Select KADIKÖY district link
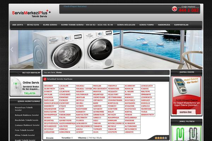Image resolution: width=212 pixels, height=141 pixels. coord(129,97)
